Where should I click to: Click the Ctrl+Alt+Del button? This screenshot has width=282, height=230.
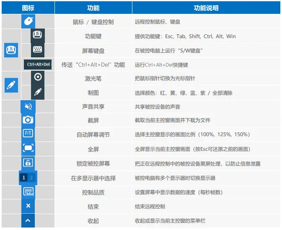[38, 65]
